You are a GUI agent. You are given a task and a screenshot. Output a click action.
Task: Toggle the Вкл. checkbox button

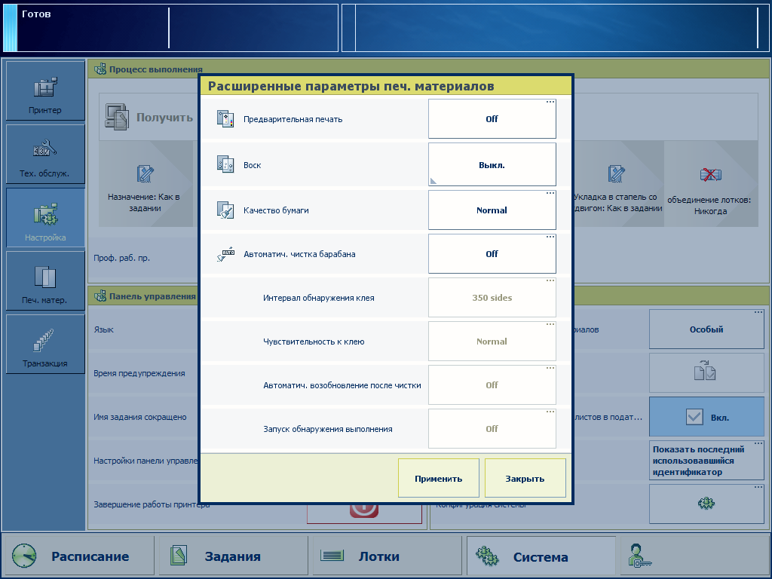[706, 417]
